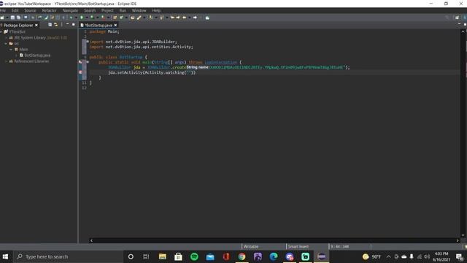The width and height of the screenshot is (467, 263).
Task: Open the Navigate menu
Action: 70,10
